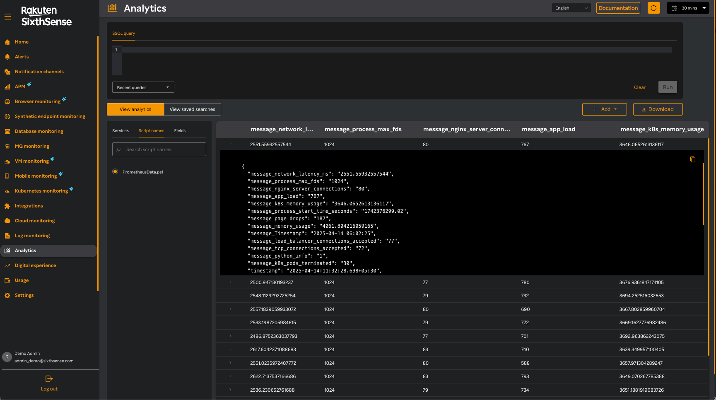The image size is (716, 400).
Task: Click the Notification channels icon
Action: pos(7,72)
